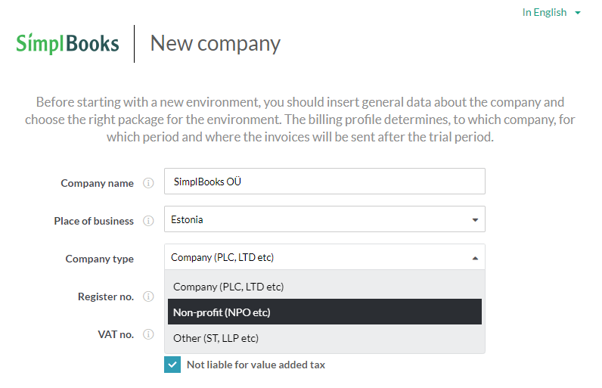The image size is (602, 388).
Task: Click the SimplBooks logo
Action: click(x=67, y=43)
